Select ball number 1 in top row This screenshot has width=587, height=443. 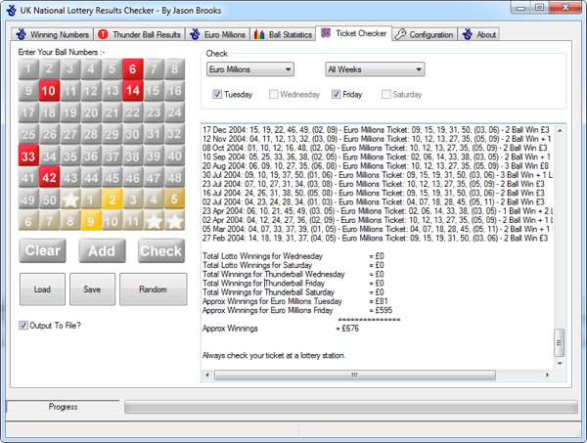point(28,68)
